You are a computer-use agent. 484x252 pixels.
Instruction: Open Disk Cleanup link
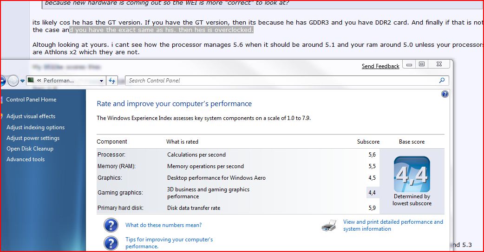pyautogui.click(x=30, y=149)
